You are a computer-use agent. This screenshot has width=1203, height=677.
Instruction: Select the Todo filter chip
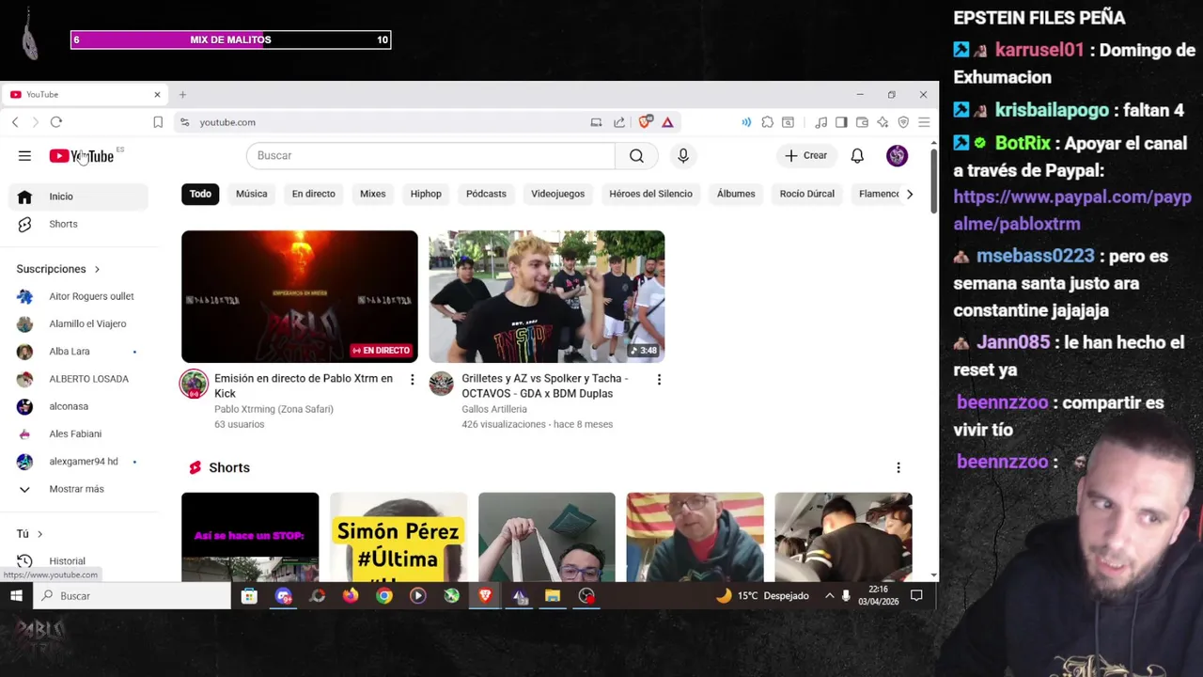200,194
